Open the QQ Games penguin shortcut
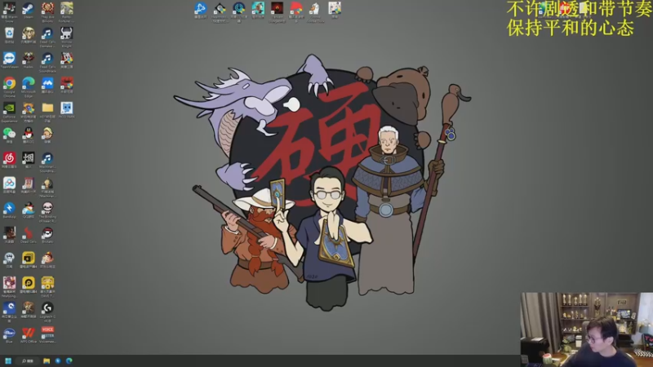This screenshot has height=367, width=653. (x=29, y=208)
